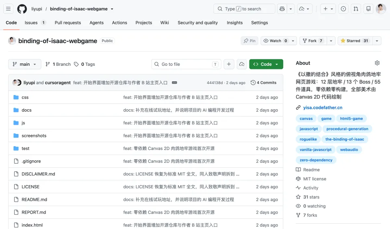The image size is (390, 229).
Task: Select the zero-dependency topic tag
Action: (316, 160)
